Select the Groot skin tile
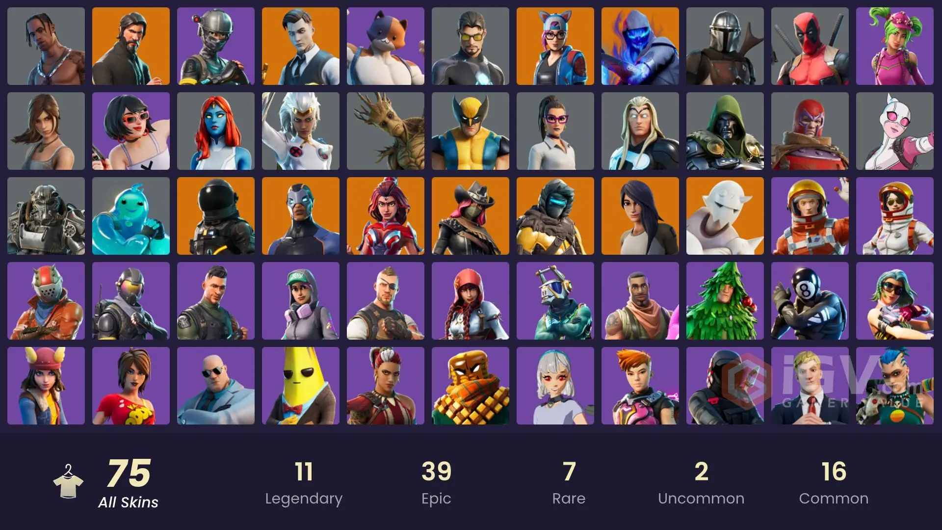The image size is (942, 530). click(386, 131)
